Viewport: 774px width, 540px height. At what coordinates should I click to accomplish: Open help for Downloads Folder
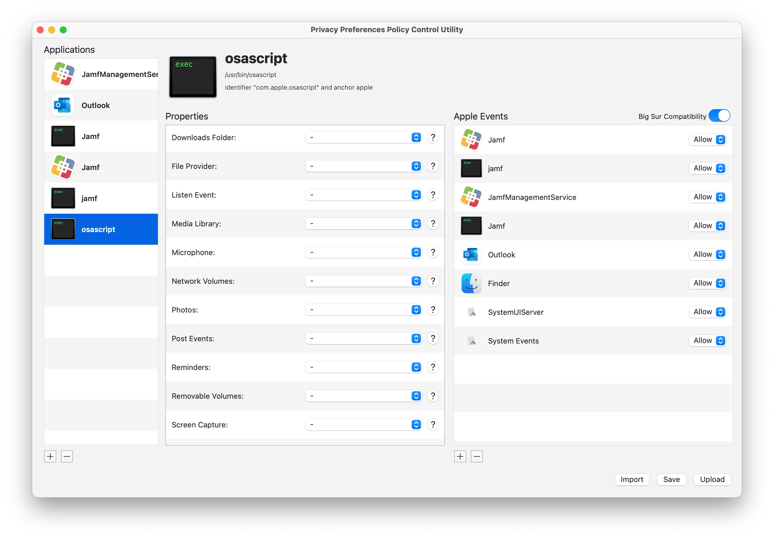(433, 137)
